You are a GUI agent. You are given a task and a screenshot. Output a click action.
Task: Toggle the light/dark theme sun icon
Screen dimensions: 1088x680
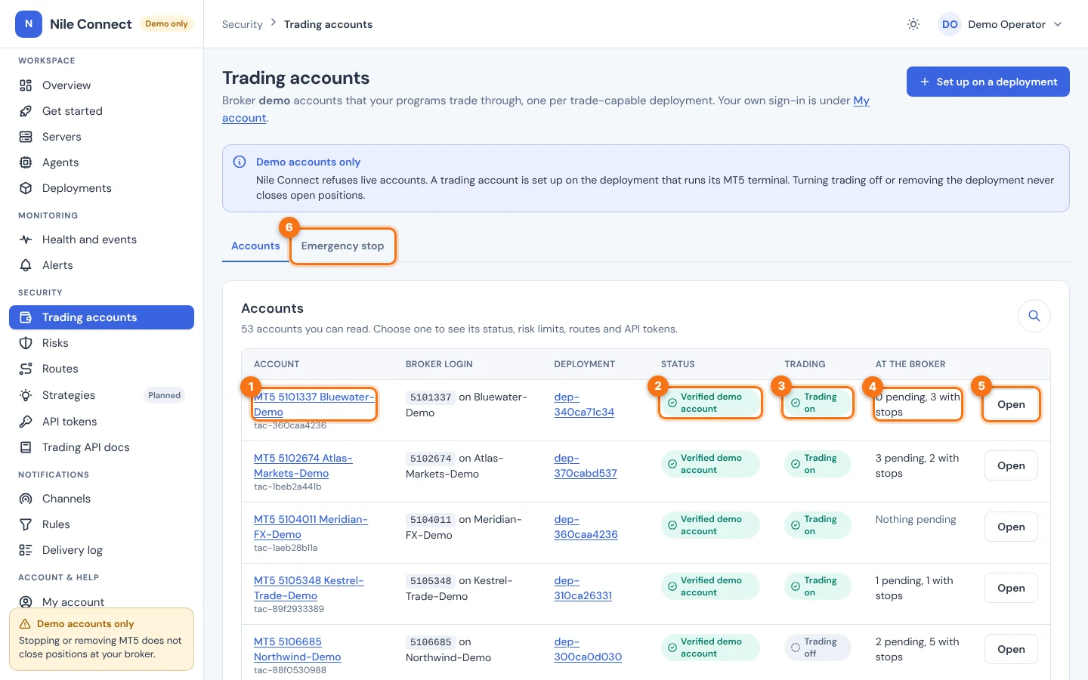(913, 24)
